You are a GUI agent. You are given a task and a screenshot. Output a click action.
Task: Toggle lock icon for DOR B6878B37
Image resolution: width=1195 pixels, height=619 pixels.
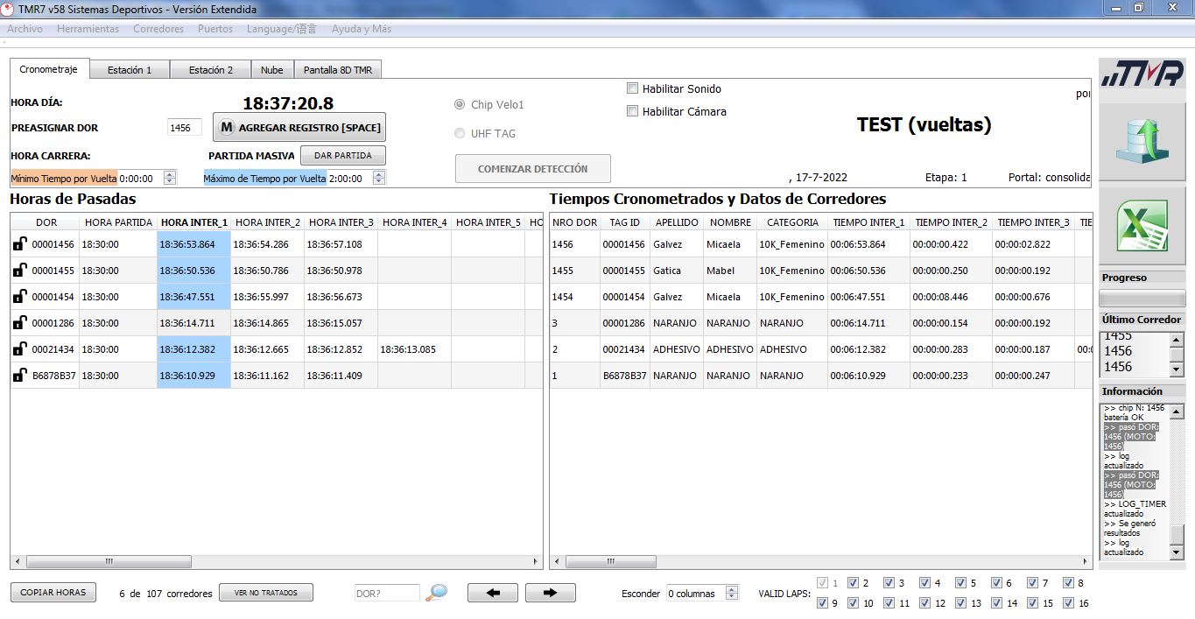tap(19, 376)
